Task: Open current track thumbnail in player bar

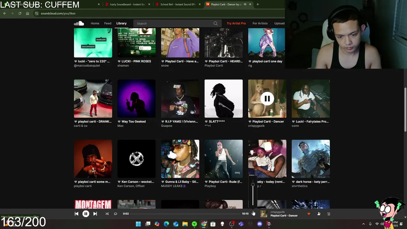Action: 264,214
